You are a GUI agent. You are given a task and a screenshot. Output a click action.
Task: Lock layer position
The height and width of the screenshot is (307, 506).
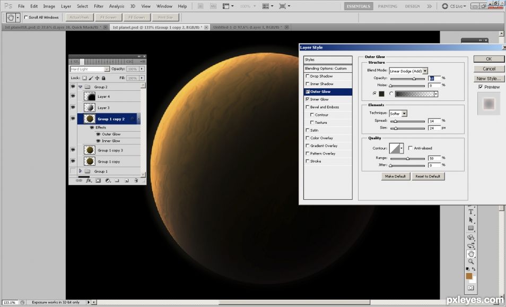(97, 78)
